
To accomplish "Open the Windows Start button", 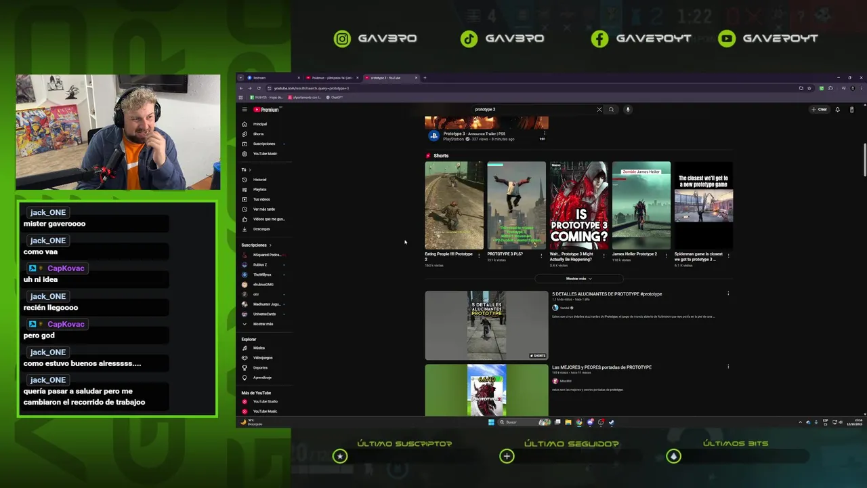I will point(491,422).
